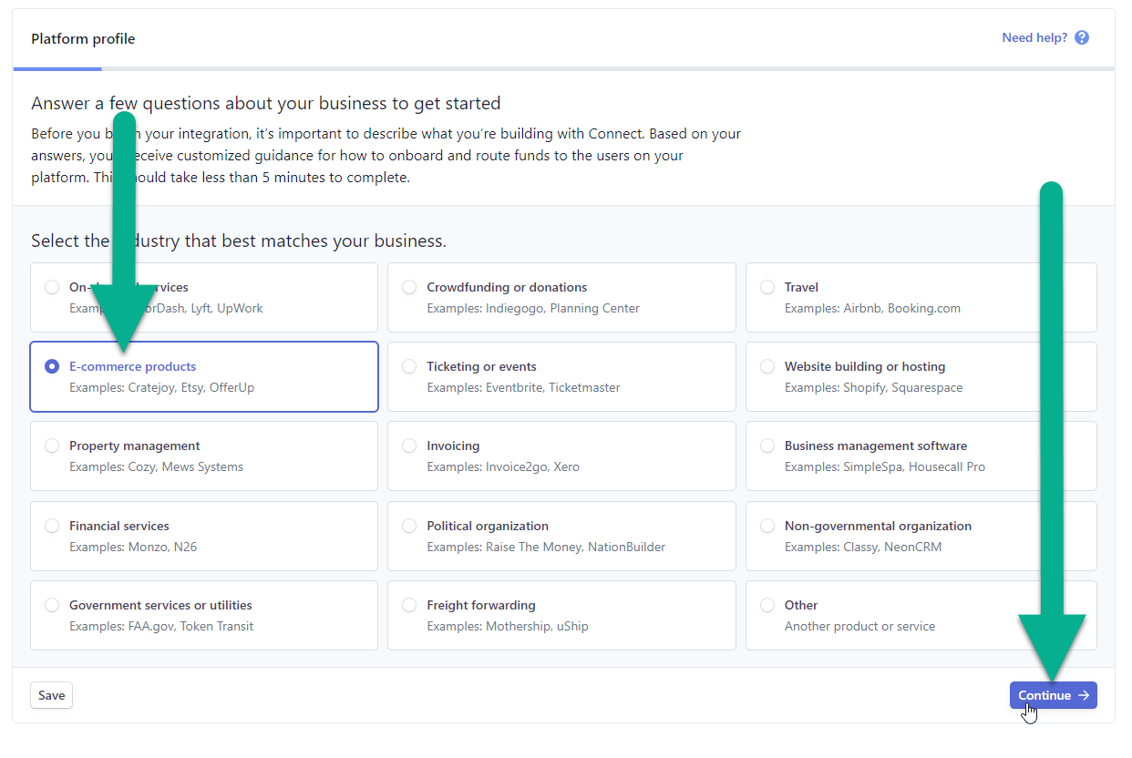Click 'Examples: Indiegogo, Planning Center' text
The width and height of the screenshot is (1132, 758).
pos(533,308)
